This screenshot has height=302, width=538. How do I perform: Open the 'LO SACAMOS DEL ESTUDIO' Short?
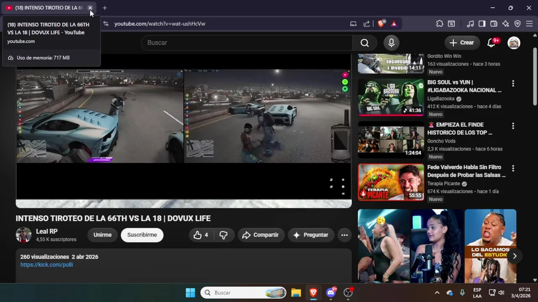(x=491, y=246)
